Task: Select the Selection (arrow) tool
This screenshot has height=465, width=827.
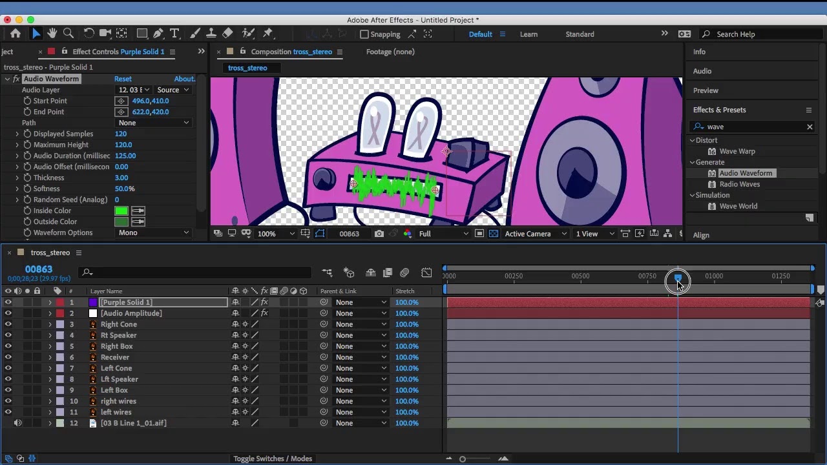Action: coord(36,34)
